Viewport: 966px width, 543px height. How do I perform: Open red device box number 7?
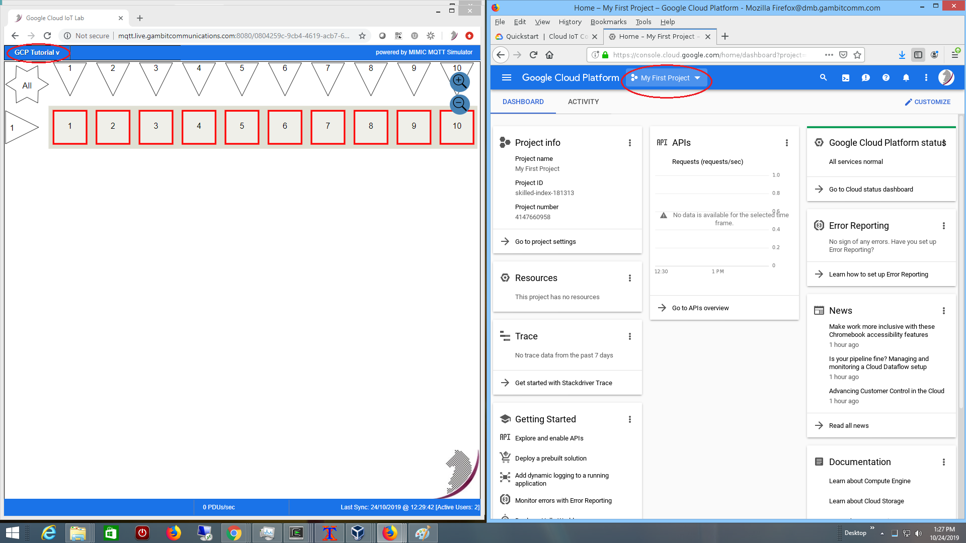328,126
